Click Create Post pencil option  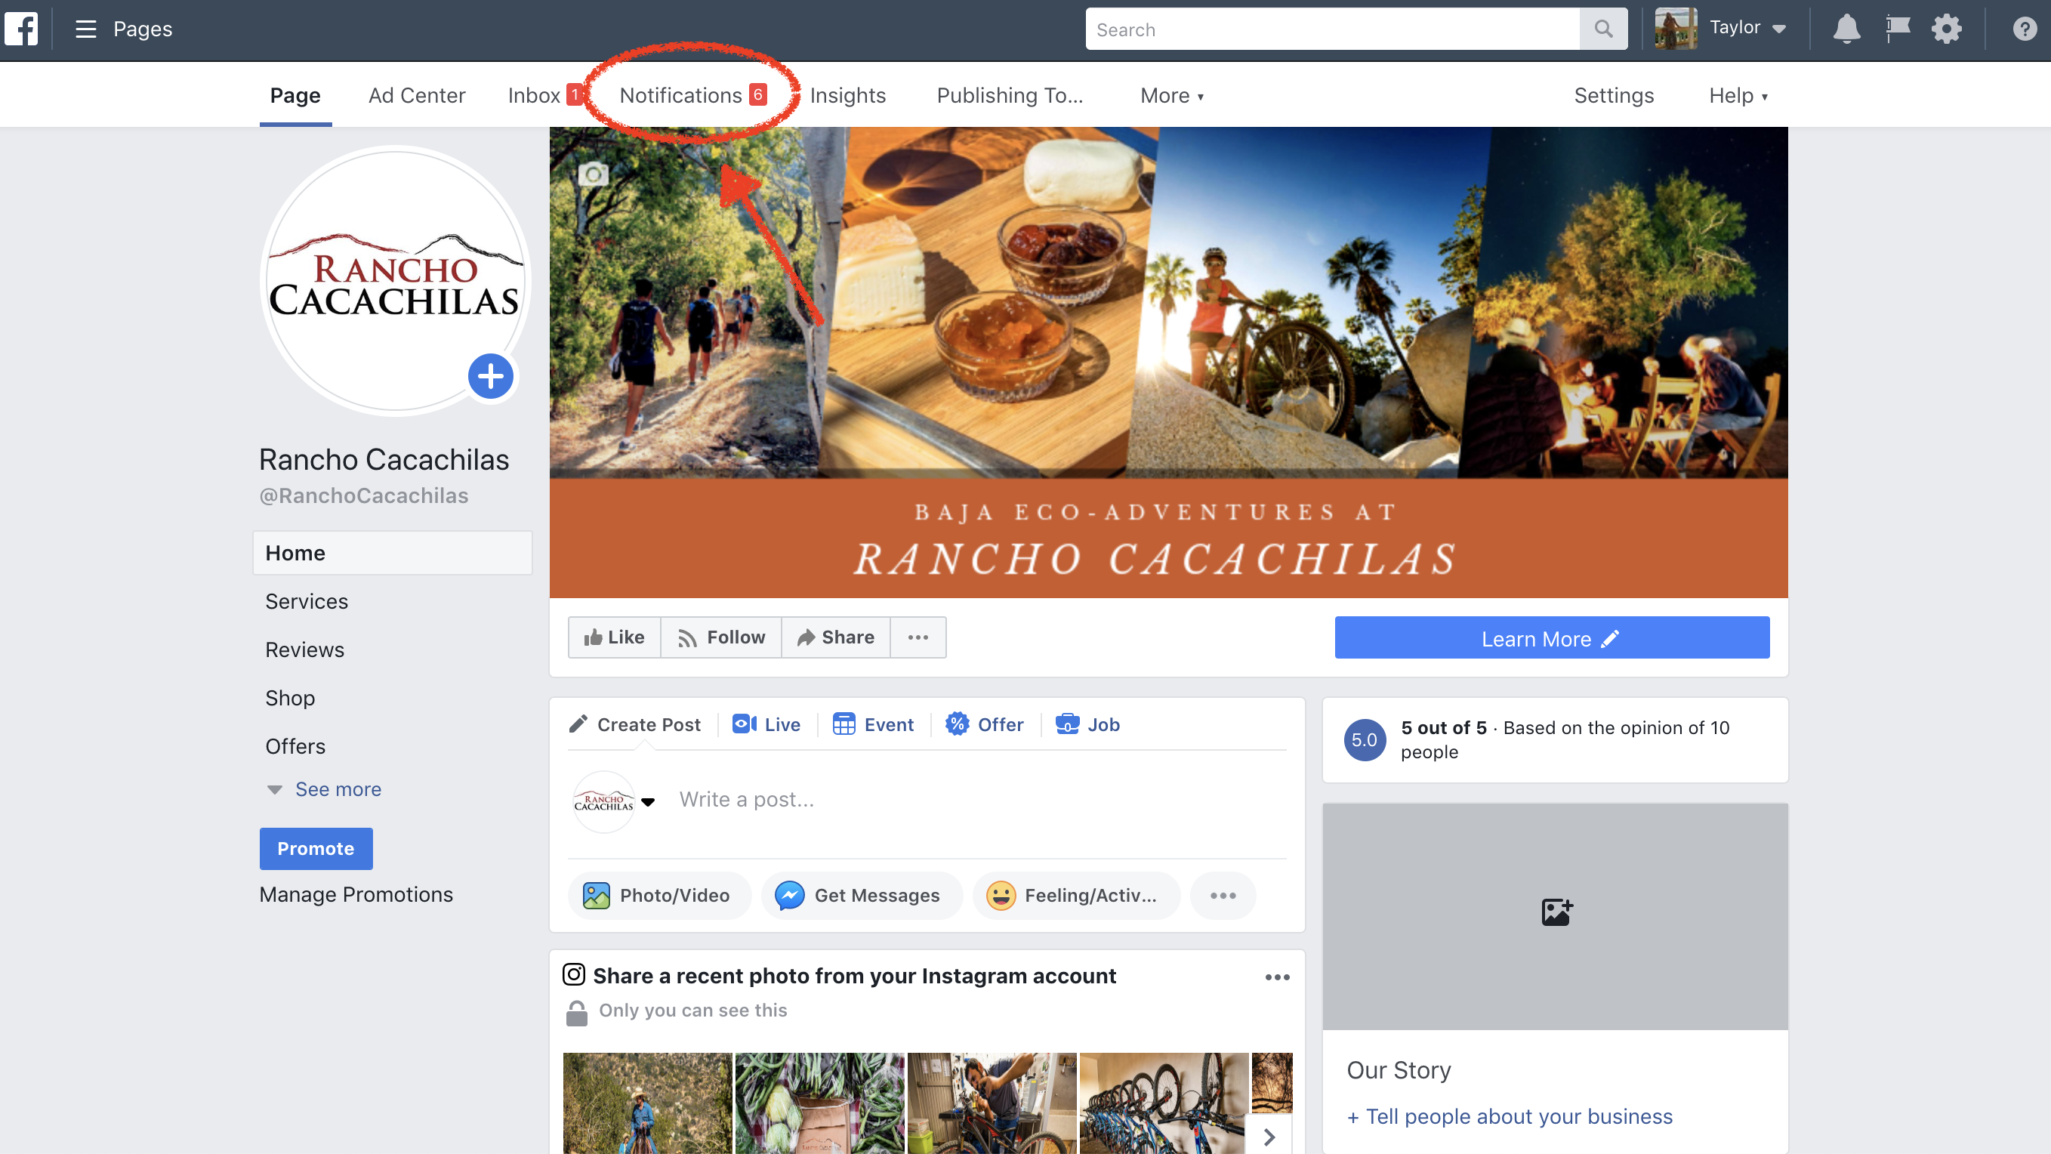pos(635,725)
